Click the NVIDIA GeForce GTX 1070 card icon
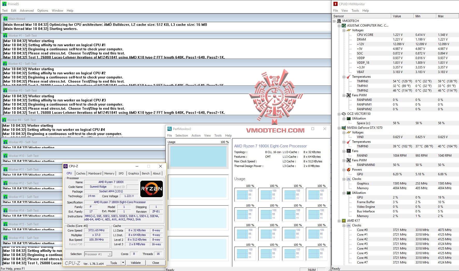Viewport: 459px width, 271px height. tap(344, 128)
